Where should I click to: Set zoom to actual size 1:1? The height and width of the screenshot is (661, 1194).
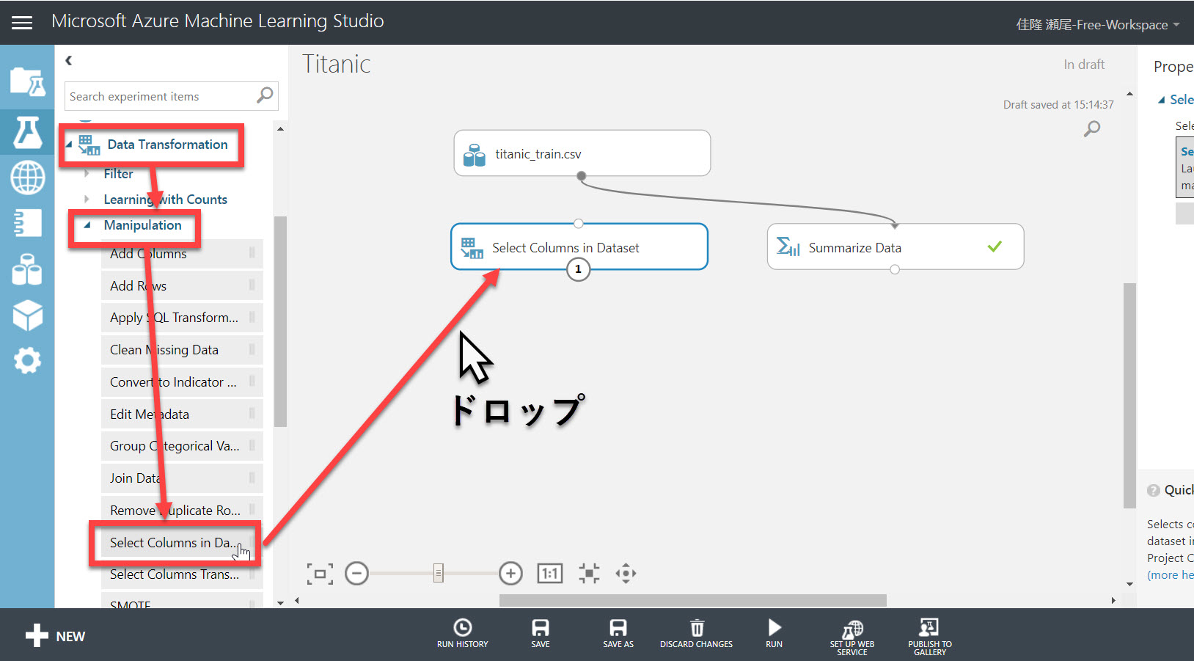pyautogui.click(x=550, y=573)
